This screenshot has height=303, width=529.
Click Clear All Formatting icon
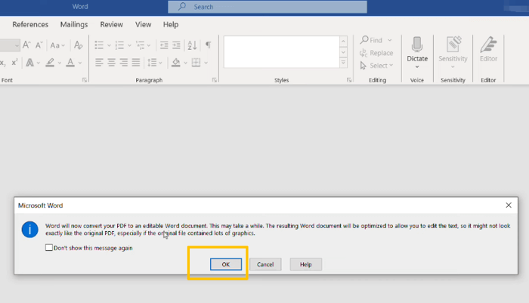click(x=78, y=45)
